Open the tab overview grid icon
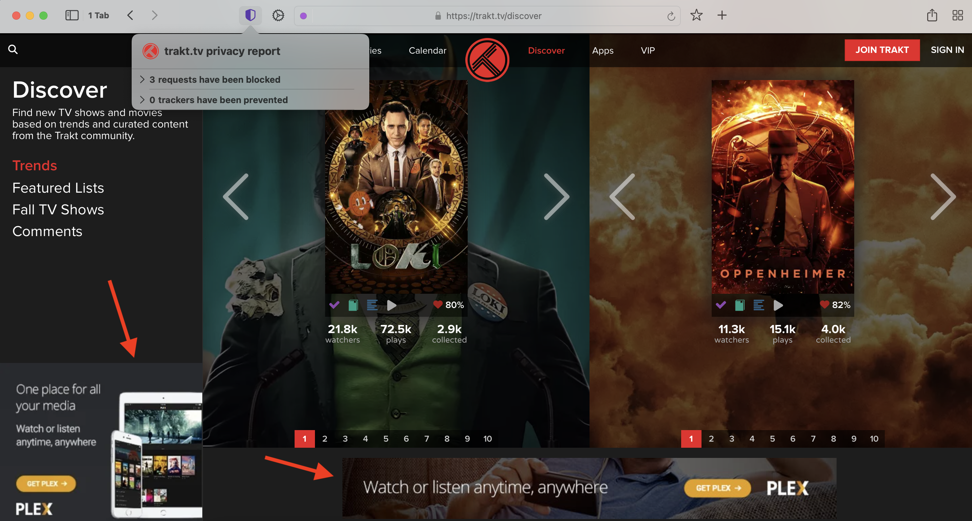 tap(957, 16)
